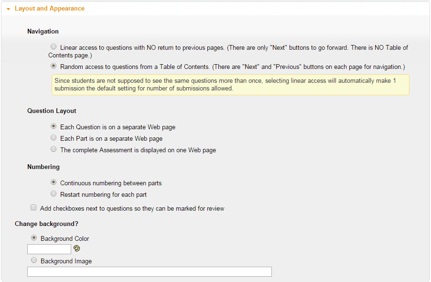Click the Layout and Appearance heading link
This screenshot has width=431, height=282.
(50, 9)
